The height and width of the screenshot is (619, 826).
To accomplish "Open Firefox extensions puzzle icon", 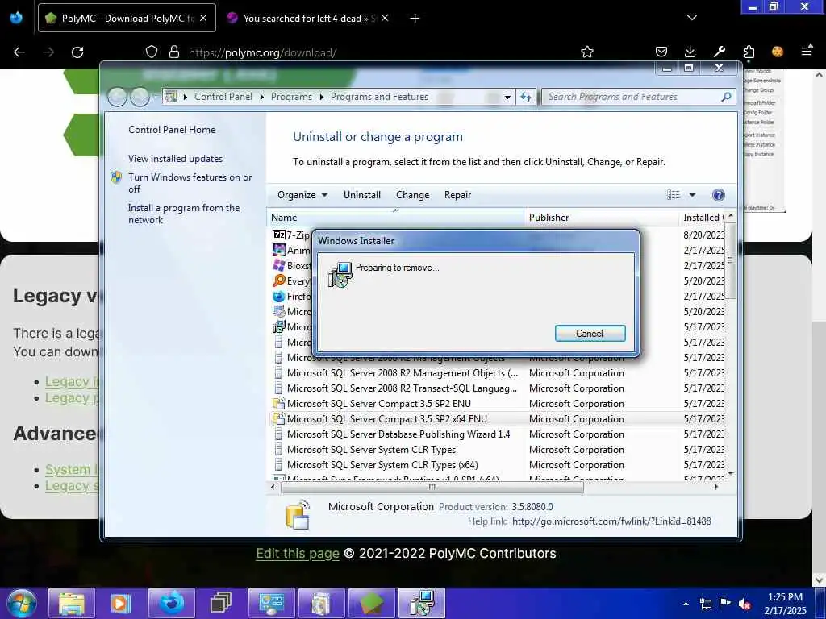I will 749,52.
